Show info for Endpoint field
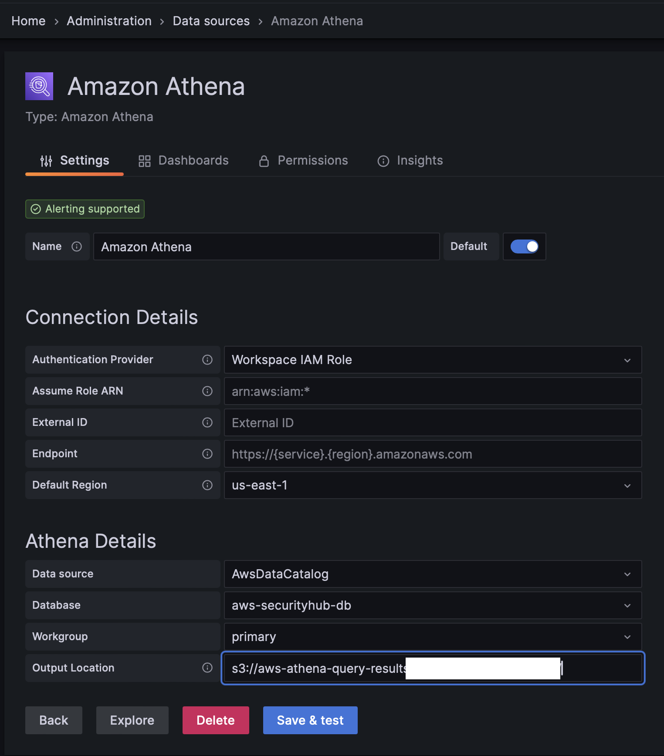 click(207, 454)
